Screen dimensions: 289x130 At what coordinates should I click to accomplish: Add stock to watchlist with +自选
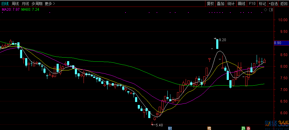pos(273,4)
